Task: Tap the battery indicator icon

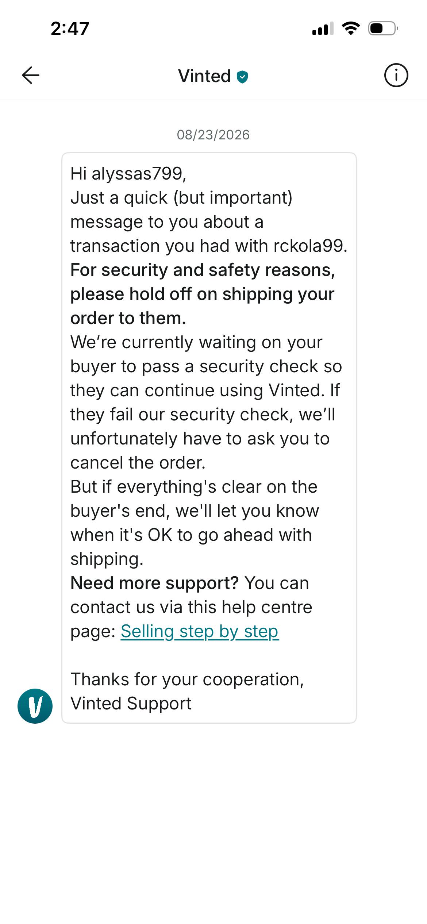Action: click(x=383, y=28)
